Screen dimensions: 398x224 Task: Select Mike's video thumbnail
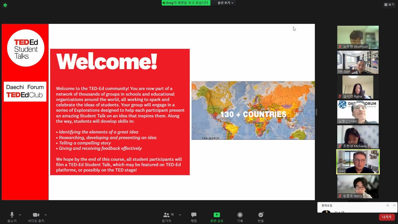(358, 112)
